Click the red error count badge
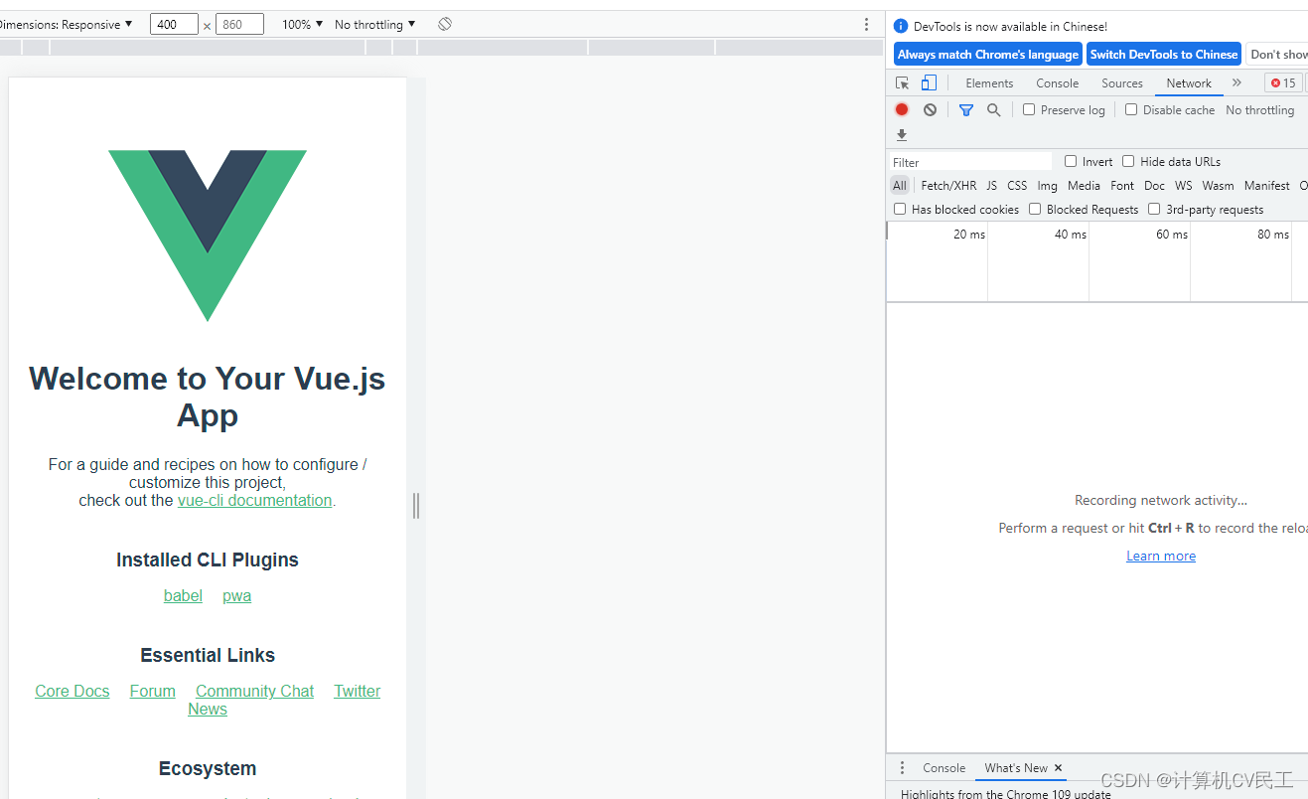The width and height of the screenshot is (1308, 799). coord(1282,83)
